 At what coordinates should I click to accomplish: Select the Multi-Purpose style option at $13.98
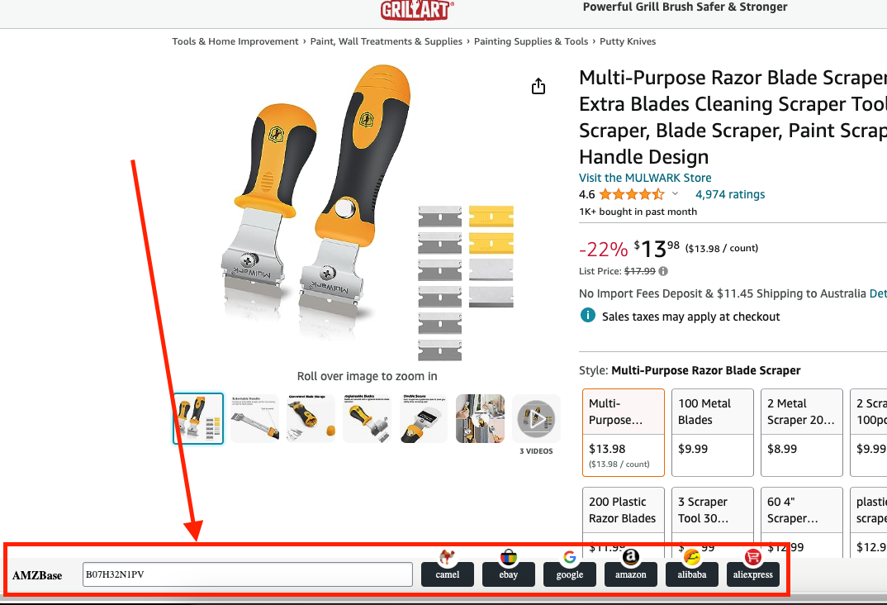pos(624,433)
